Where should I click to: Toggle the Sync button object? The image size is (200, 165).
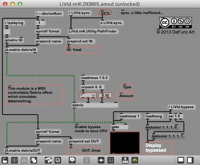pos(105,13)
